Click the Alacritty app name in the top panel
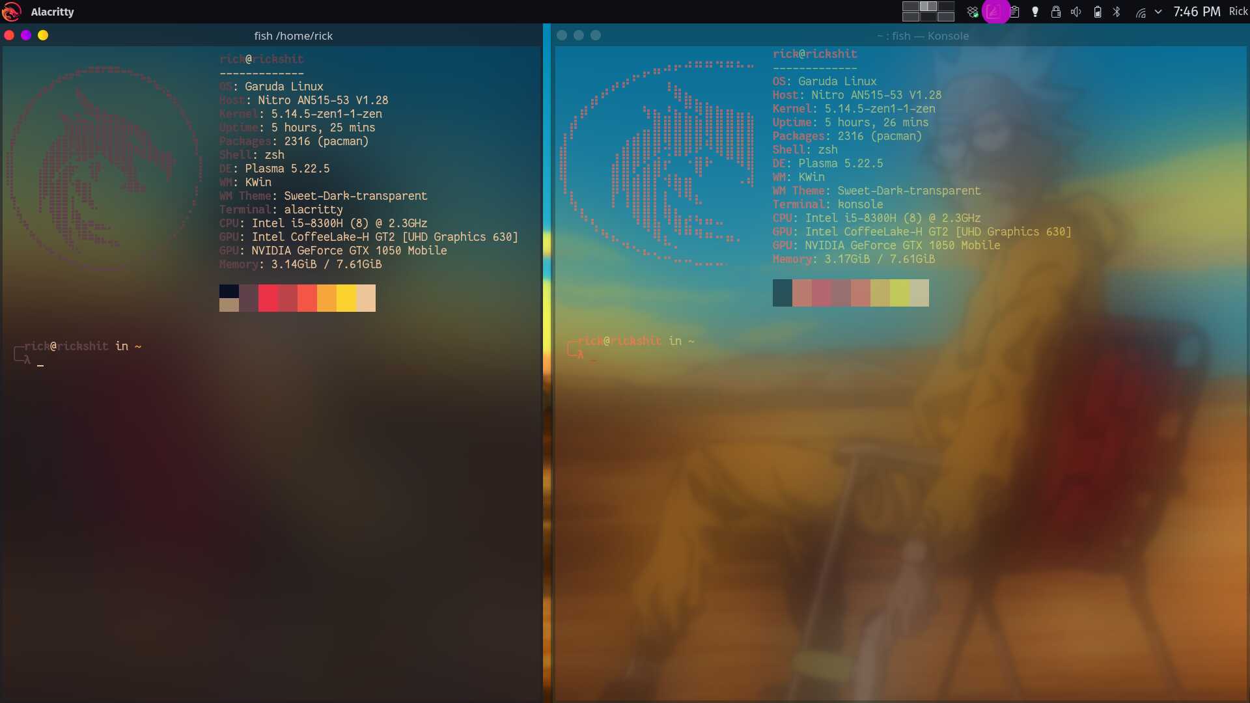This screenshot has width=1250, height=703. click(52, 12)
